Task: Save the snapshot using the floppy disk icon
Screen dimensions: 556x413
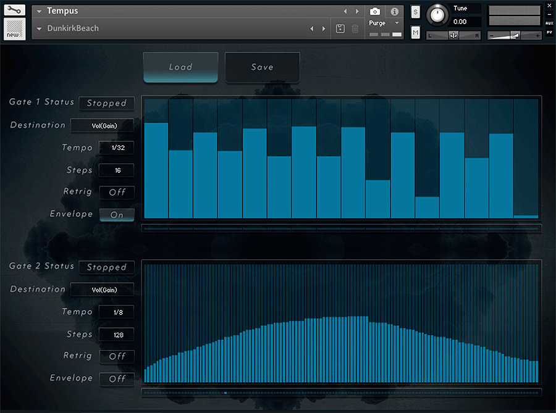Action: point(340,28)
